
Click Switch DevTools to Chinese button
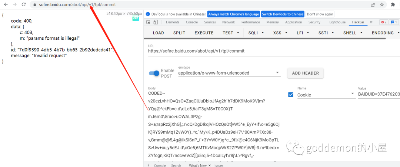pyautogui.click(x=283, y=14)
